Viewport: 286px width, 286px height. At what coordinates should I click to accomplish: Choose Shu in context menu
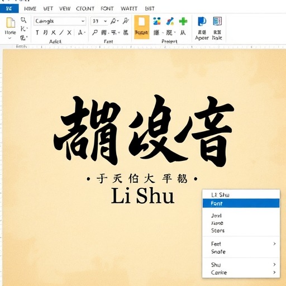coord(241,265)
